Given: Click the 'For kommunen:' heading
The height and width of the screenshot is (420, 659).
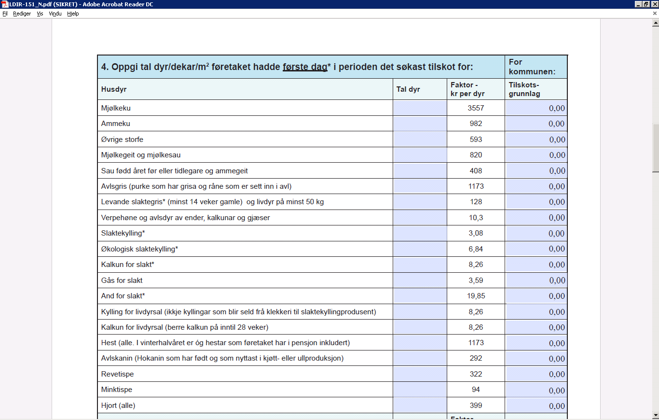Looking at the screenshot, I should [x=532, y=67].
